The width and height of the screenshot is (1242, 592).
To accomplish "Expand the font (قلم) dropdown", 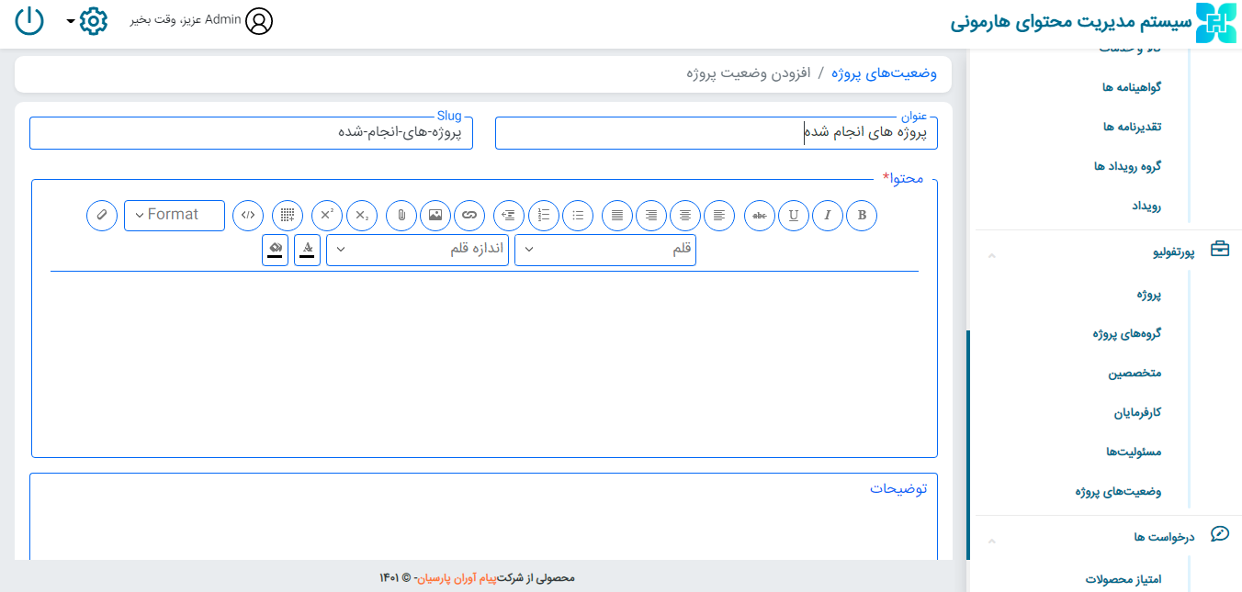I will pos(605,250).
